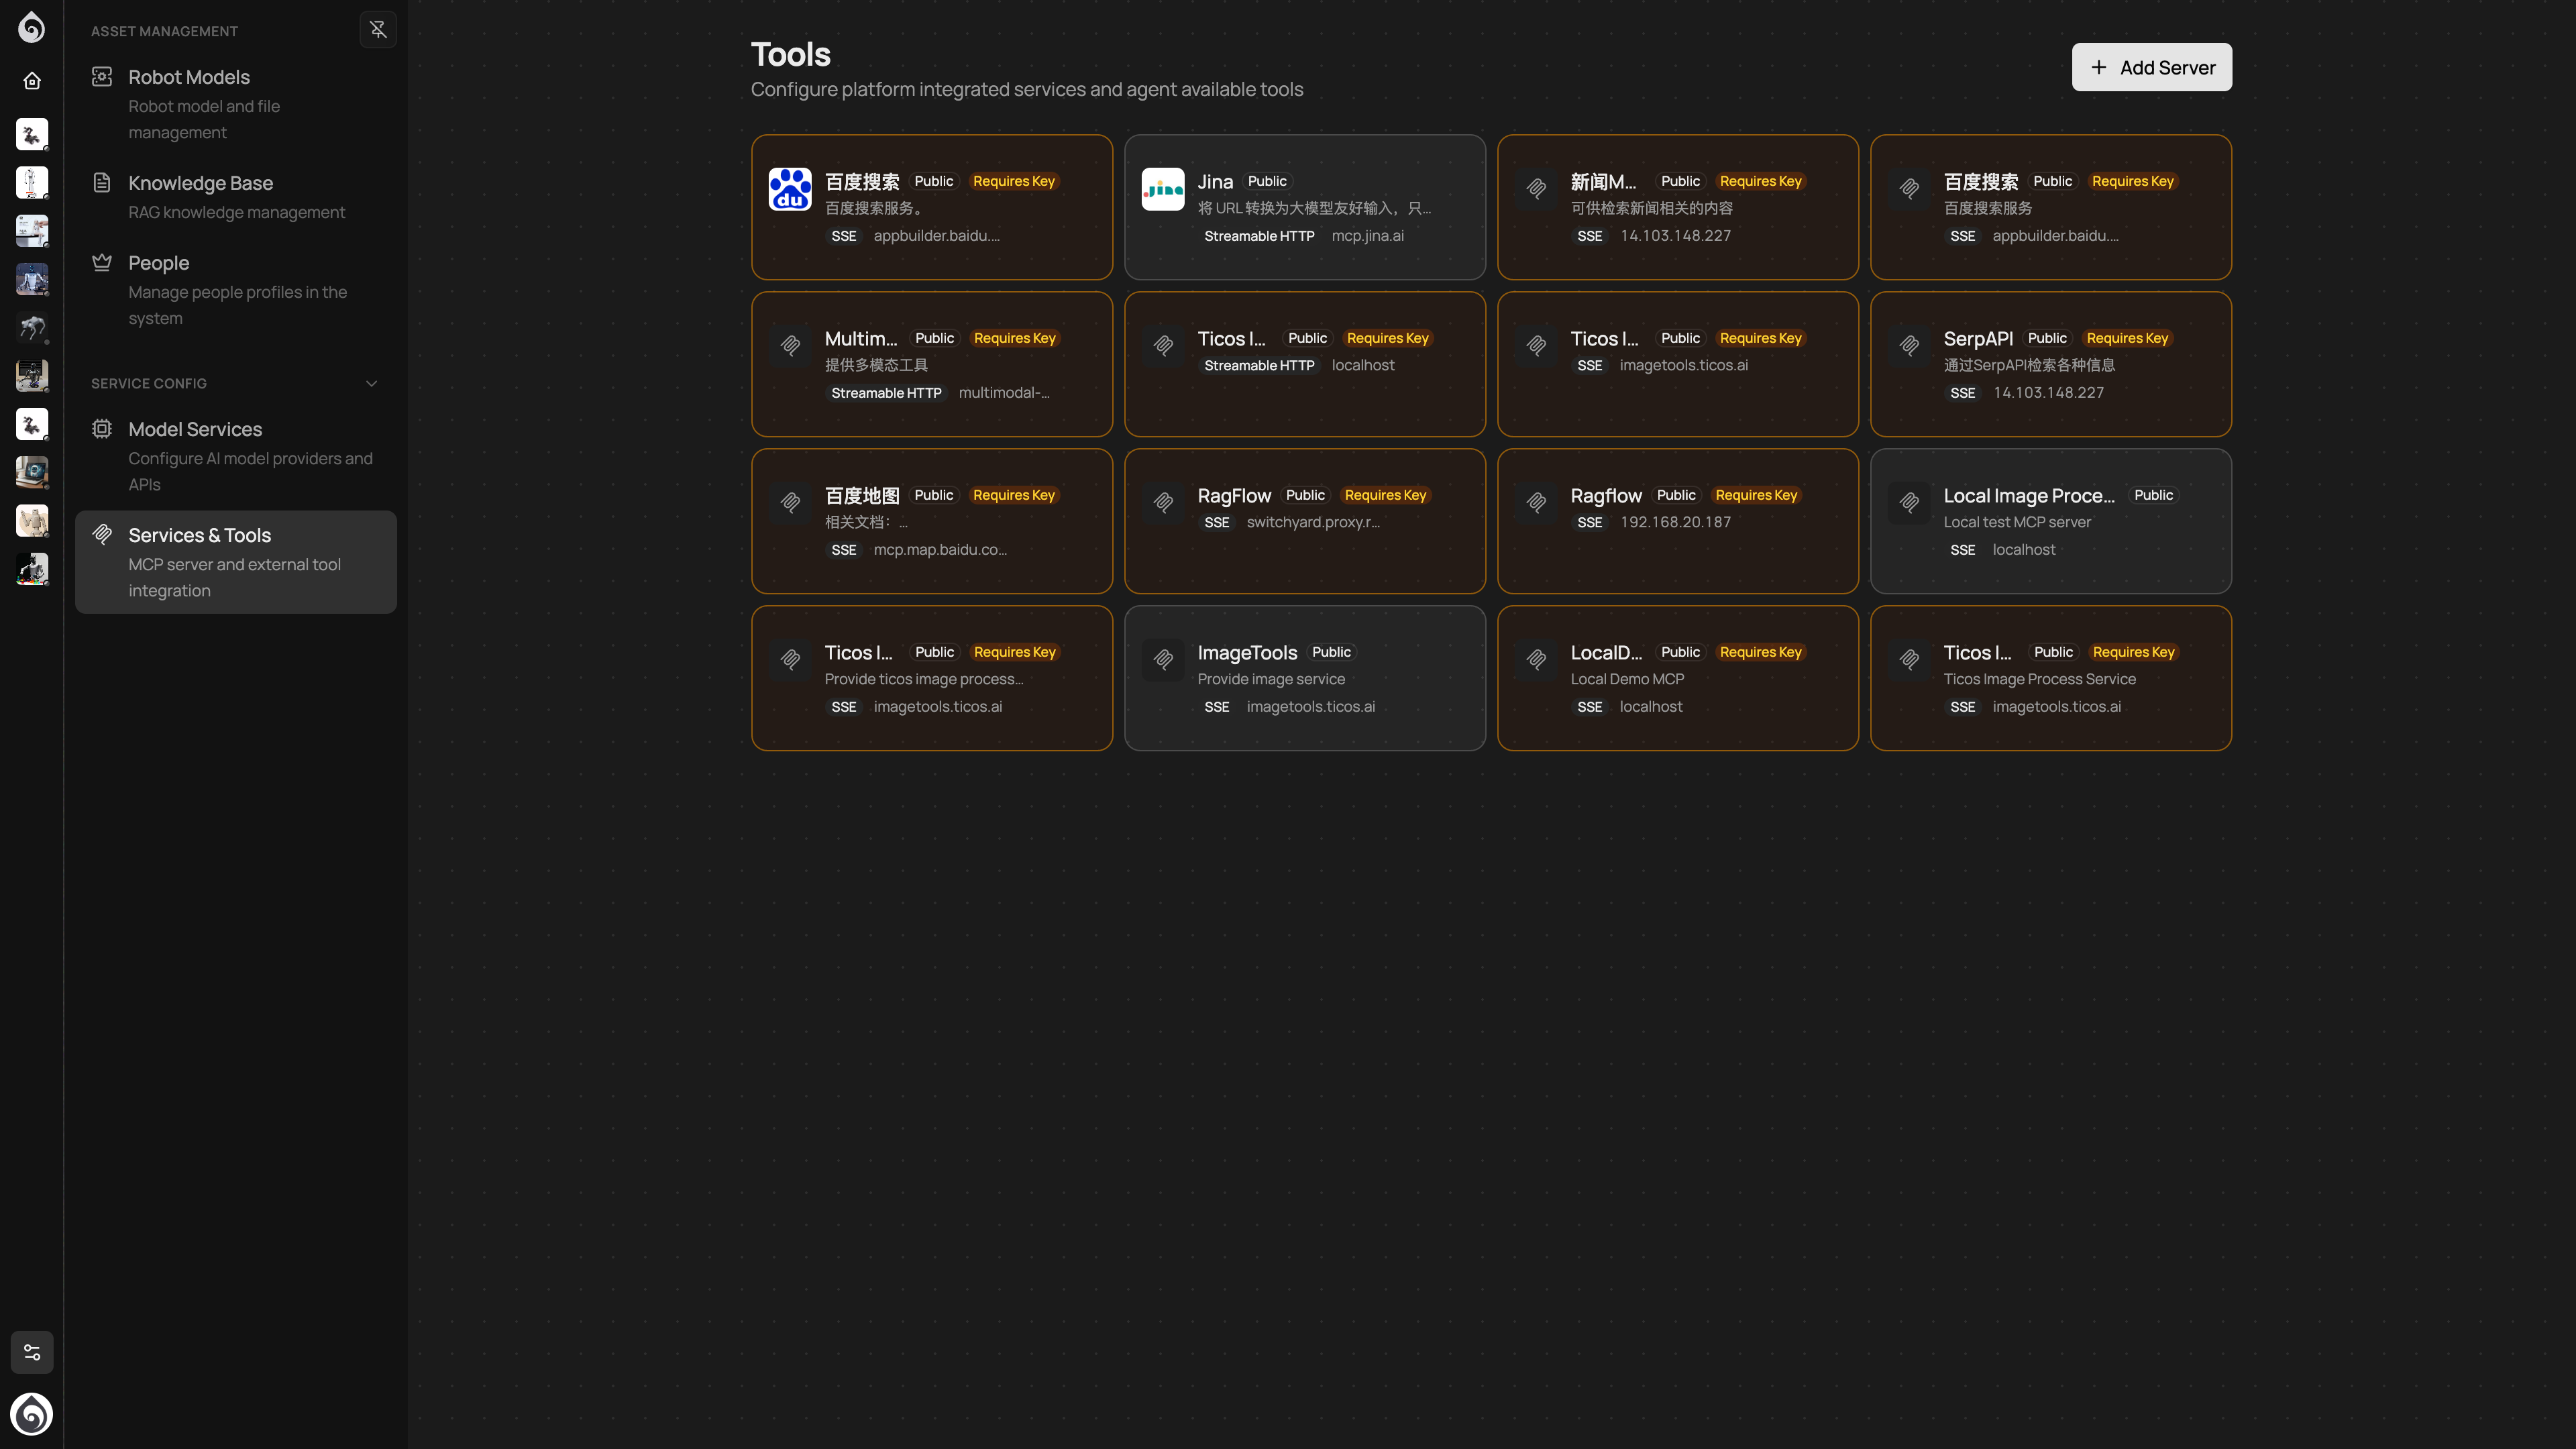
Task: Open the first robot thumbnail in left rail
Action: [32, 134]
